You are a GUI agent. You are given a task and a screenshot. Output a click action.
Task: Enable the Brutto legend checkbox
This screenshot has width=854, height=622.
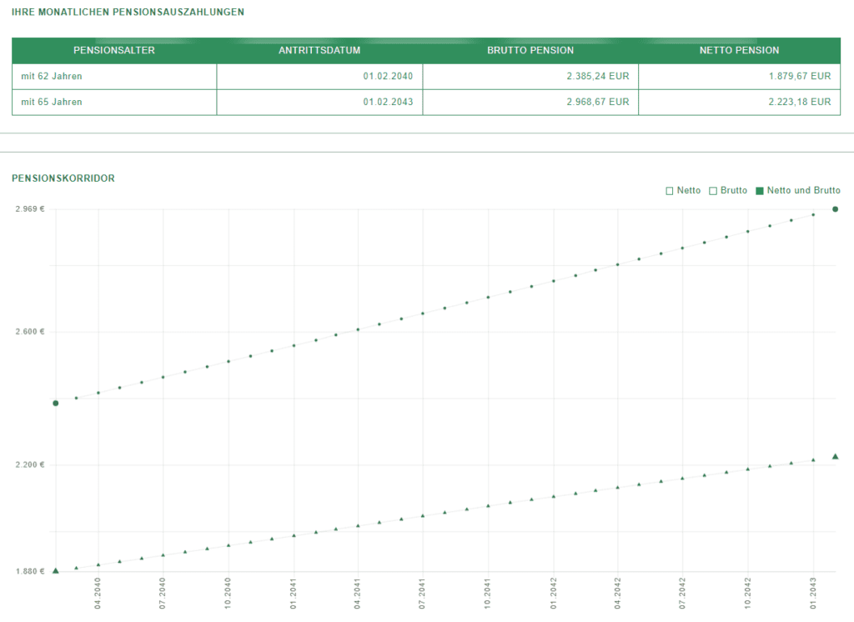click(713, 191)
